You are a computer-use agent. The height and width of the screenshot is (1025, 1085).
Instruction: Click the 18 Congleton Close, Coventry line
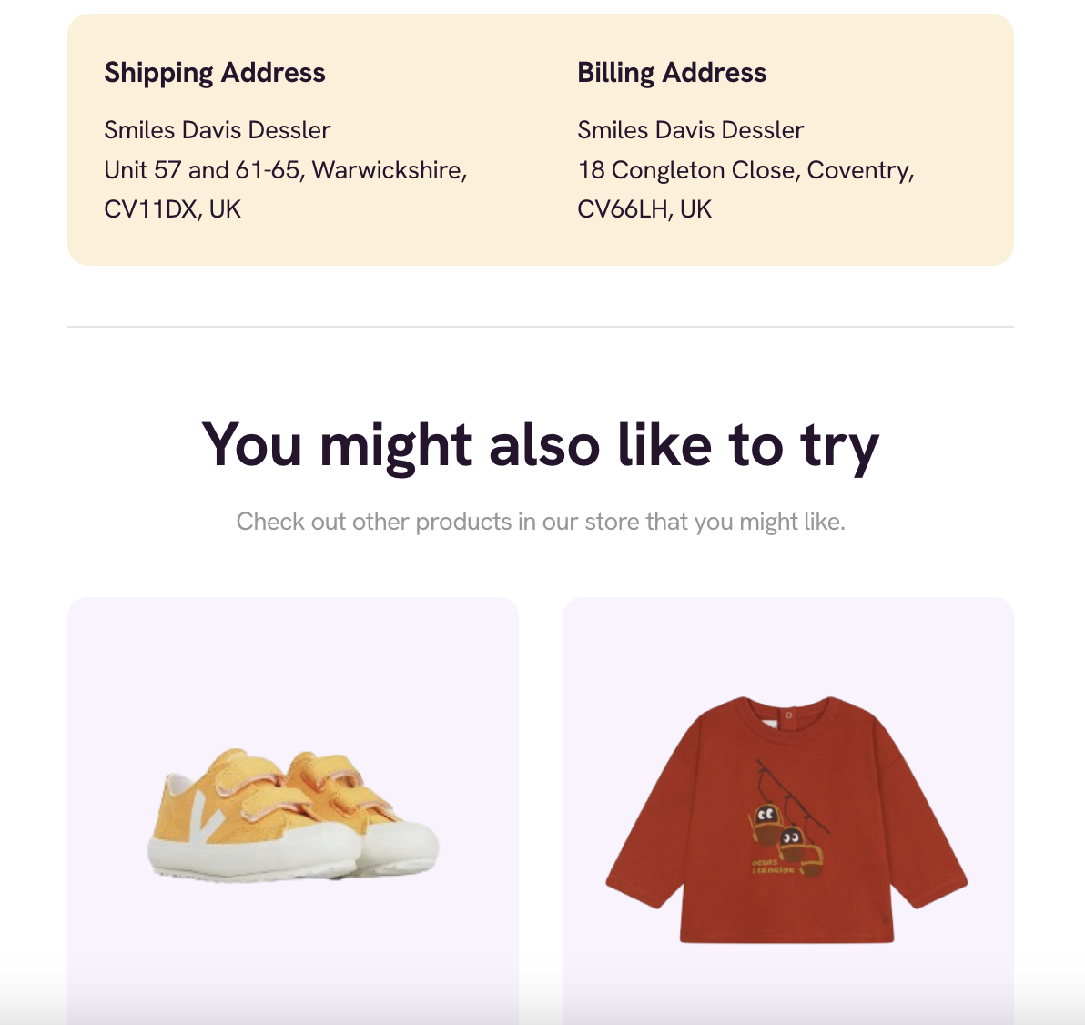(746, 170)
